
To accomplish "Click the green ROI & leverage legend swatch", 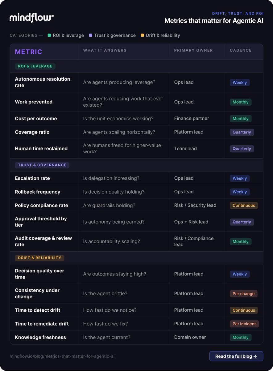I will pyautogui.click(x=49, y=35).
